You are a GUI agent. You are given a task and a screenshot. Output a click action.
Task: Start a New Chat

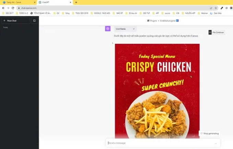point(16,21)
